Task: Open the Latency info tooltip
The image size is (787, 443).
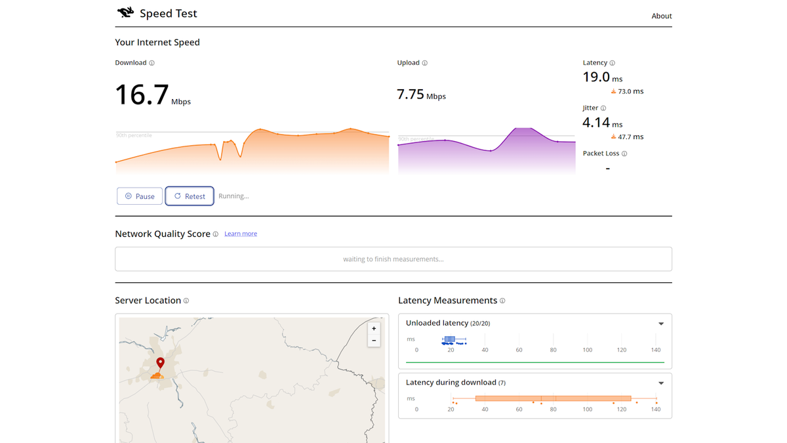Action: (613, 62)
